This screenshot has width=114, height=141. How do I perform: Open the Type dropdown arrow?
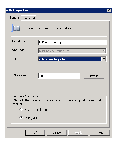click(x=104, y=59)
